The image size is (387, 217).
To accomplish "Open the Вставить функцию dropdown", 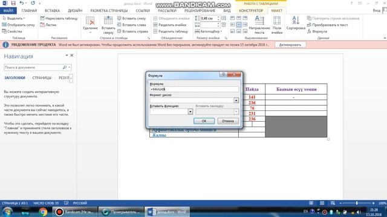I will click(x=190, y=112).
